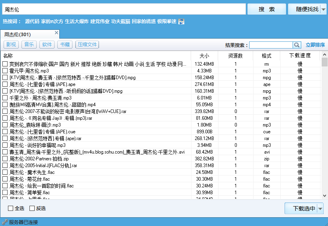Check the box for 周杰伦 - 魔术先生.flac

click(5, 172)
